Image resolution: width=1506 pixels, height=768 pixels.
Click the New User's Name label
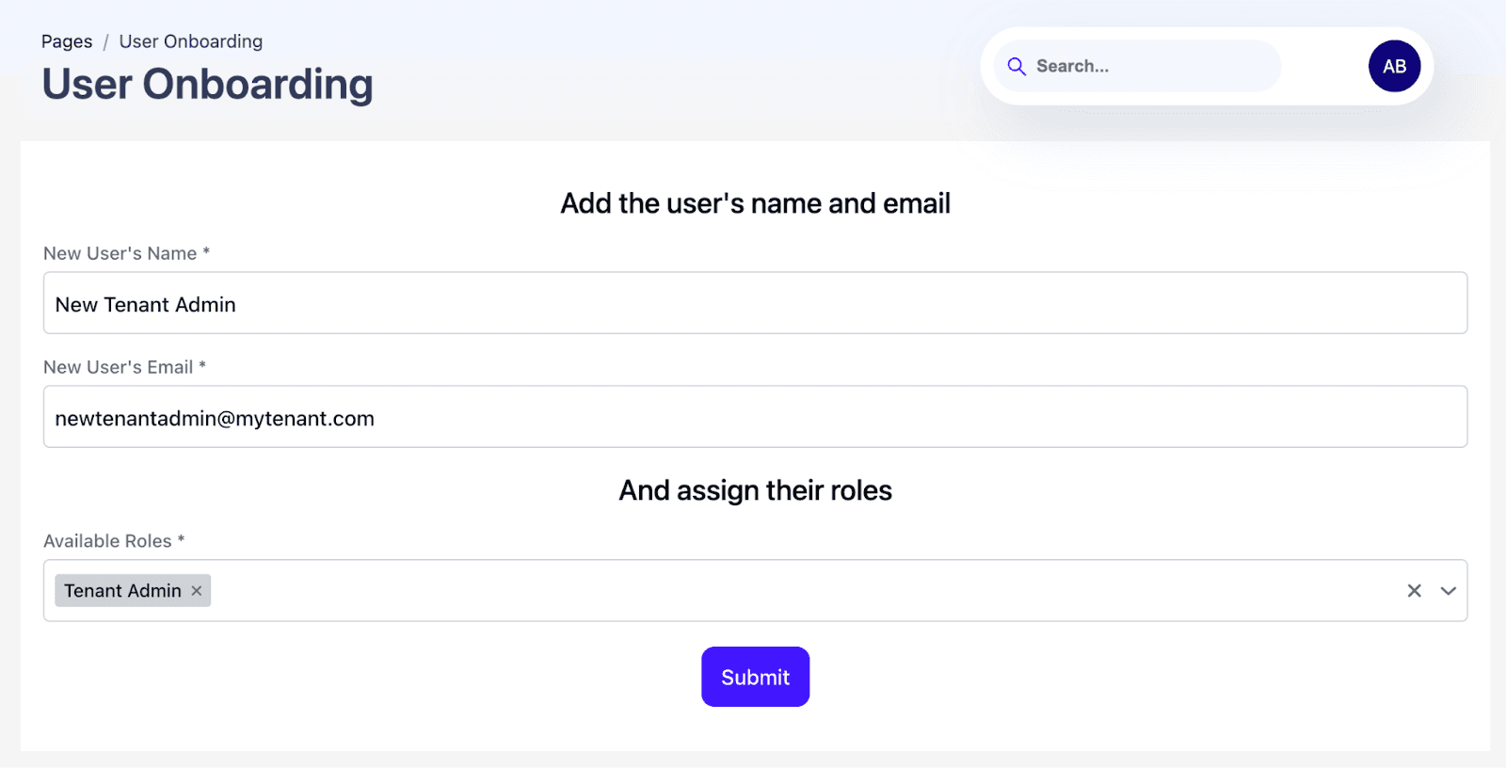point(120,253)
